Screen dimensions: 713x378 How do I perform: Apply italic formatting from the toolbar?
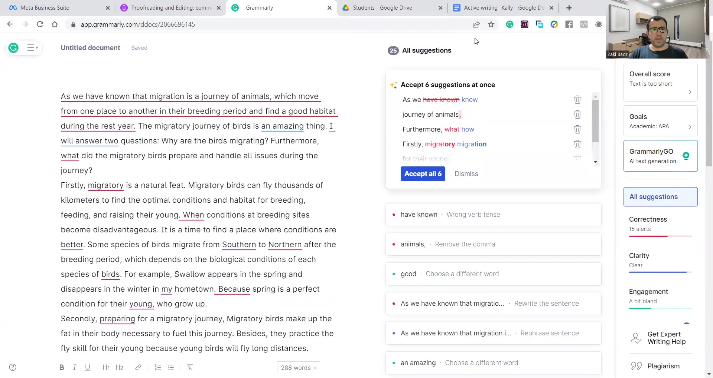[75, 367]
